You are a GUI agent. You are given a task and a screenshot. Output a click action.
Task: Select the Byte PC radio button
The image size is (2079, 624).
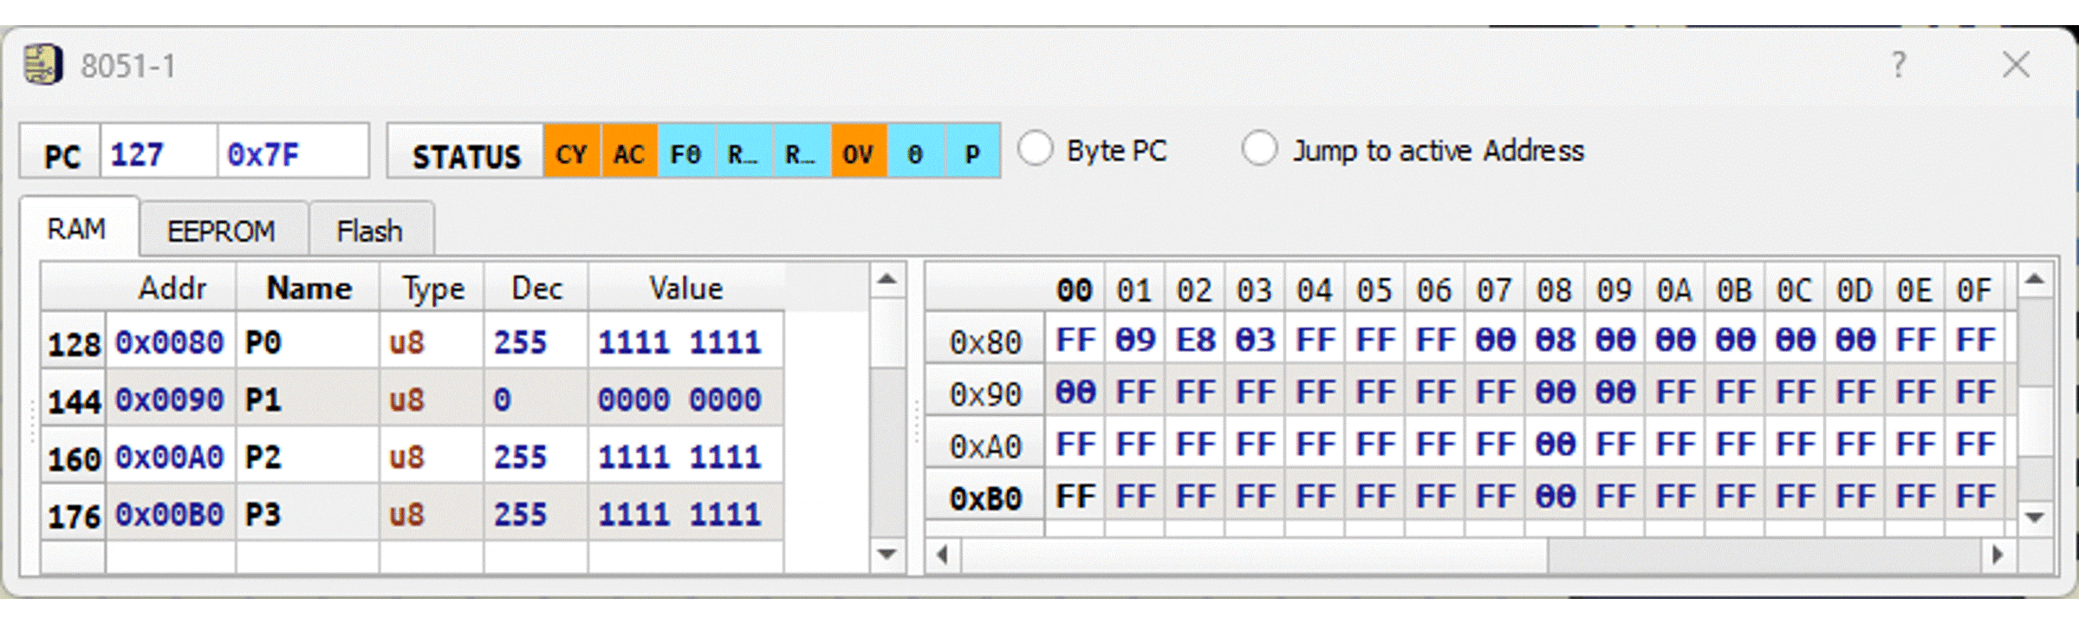click(x=1036, y=149)
